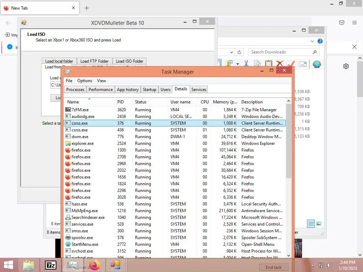Screen dimensions: 363x272
Task: Switch to the Performance tab in Task Manager
Action: click(100, 90)
